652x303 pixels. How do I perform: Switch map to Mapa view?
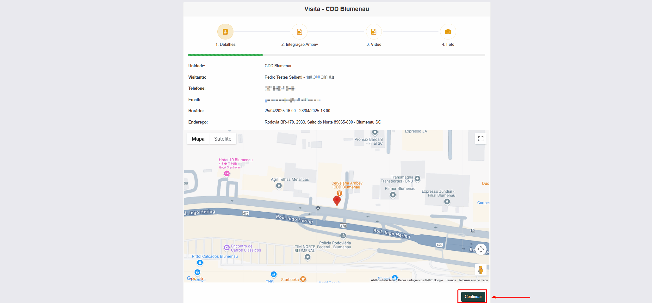198,139
